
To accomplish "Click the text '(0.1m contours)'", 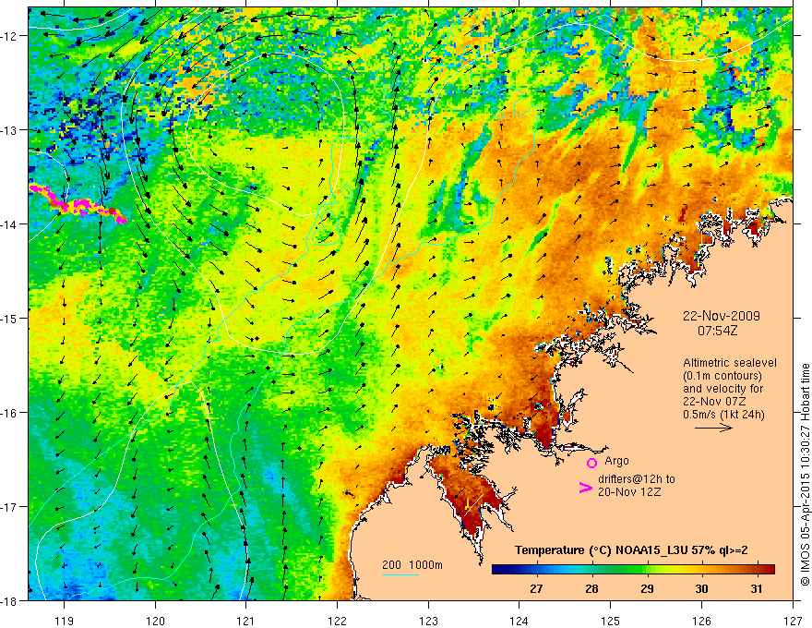I will (x=722, y=376).
